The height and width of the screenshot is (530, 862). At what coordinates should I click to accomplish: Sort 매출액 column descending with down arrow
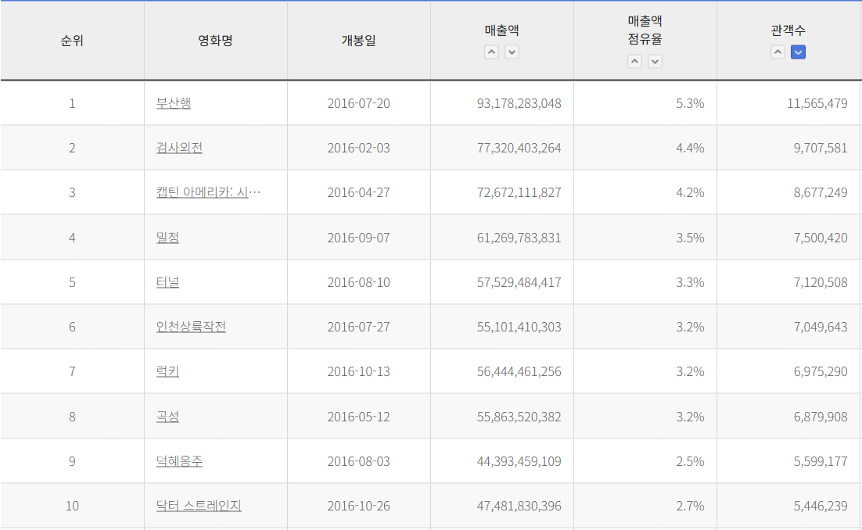(x=512, y=52)
